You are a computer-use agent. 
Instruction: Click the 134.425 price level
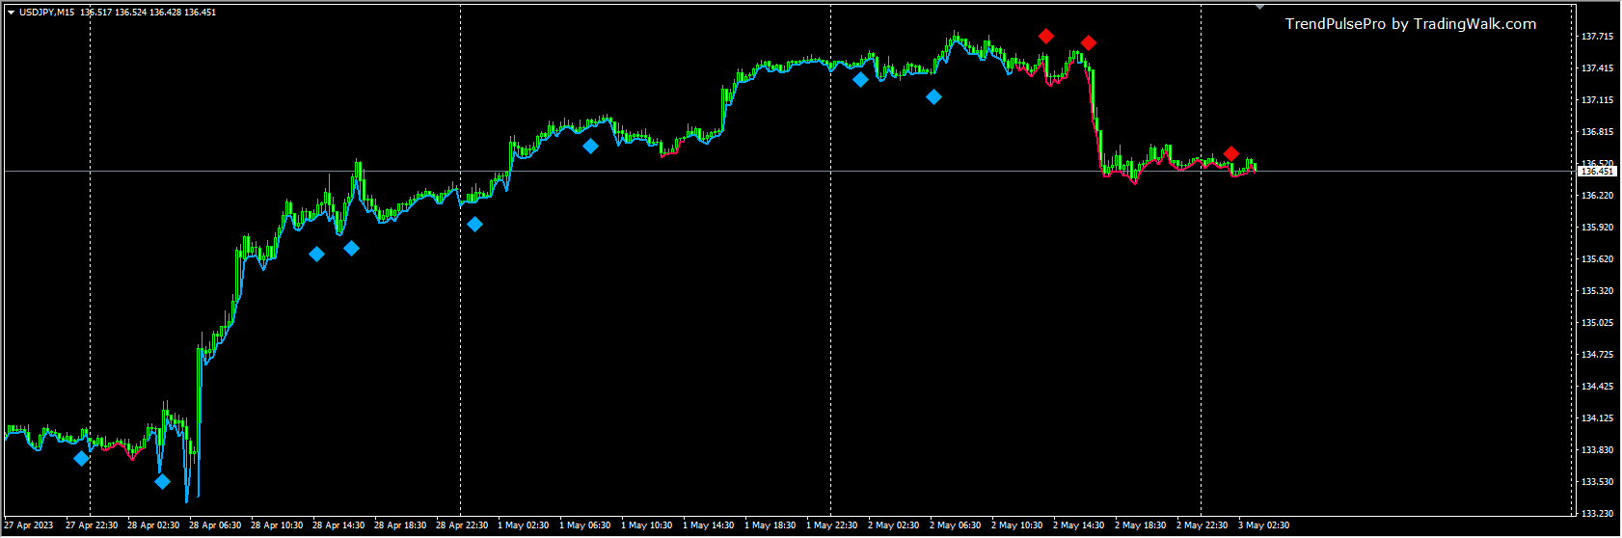coord(1597,387)
